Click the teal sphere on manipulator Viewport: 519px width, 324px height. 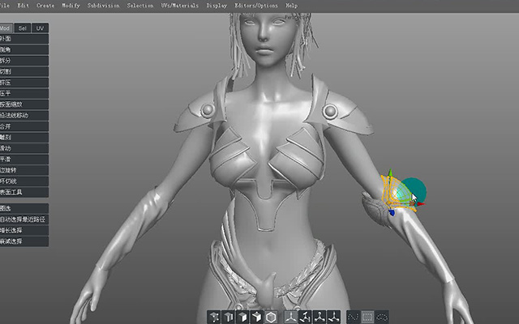point(415,189)
